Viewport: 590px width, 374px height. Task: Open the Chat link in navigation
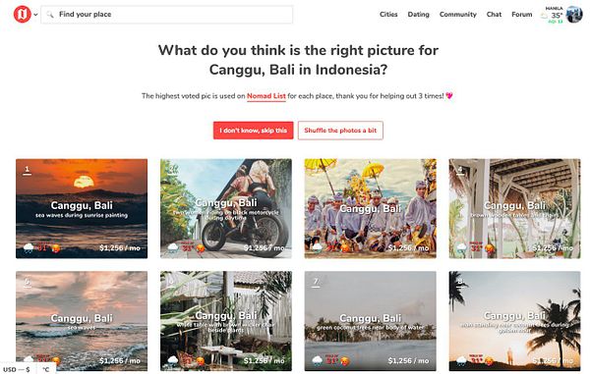click(x=494, y=15)
